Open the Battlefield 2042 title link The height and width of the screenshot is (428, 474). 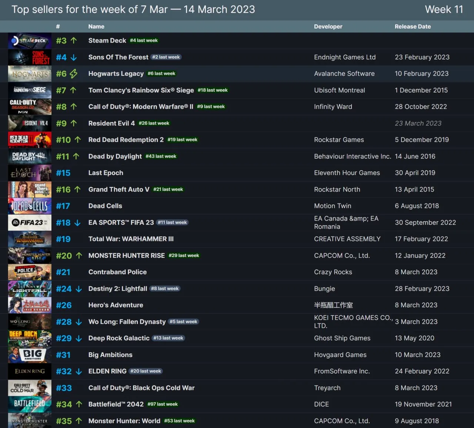pyautogui.click(x=116, y=404)
